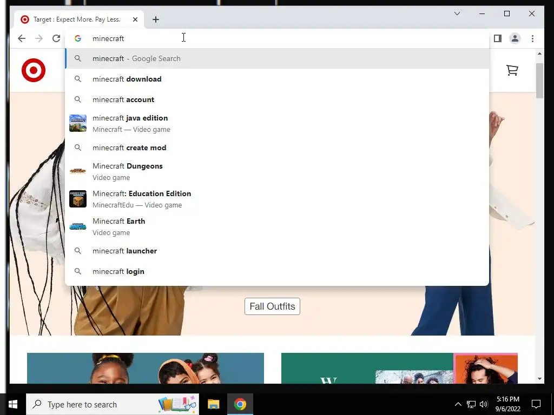Open the tab search chevron
The height and width of the screenshot is (415, 554).
pos(457,14)
